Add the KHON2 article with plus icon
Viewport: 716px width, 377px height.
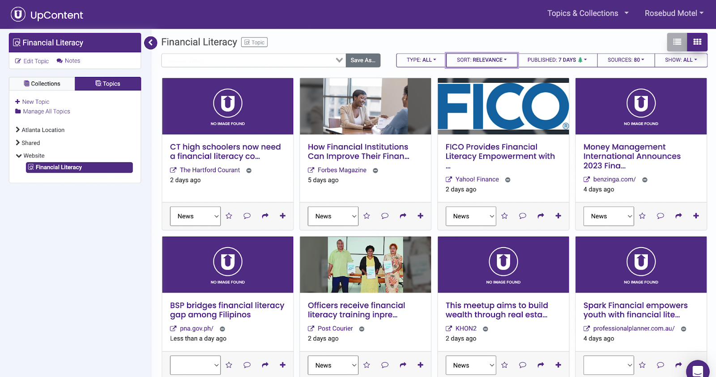point(558,365)
